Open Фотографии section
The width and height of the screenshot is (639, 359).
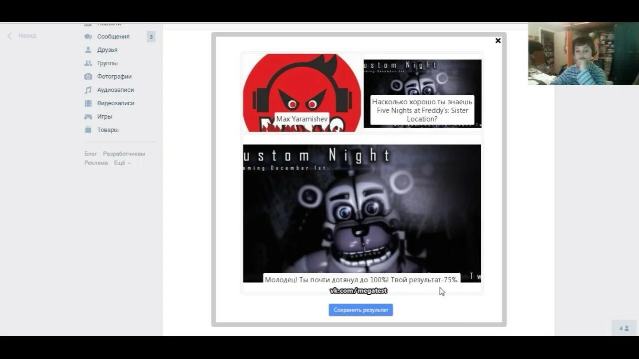[114, 76]
